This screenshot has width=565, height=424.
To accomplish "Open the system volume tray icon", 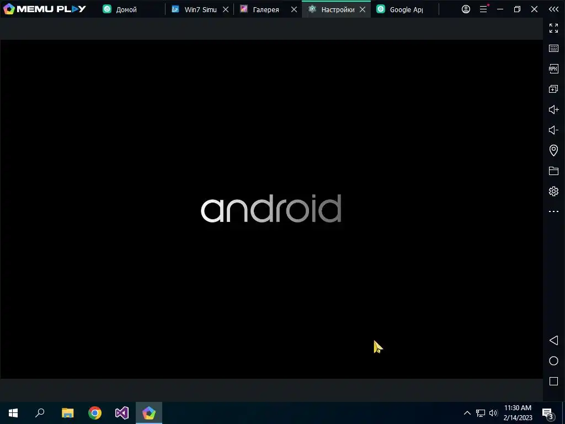I will coord(493,413).
